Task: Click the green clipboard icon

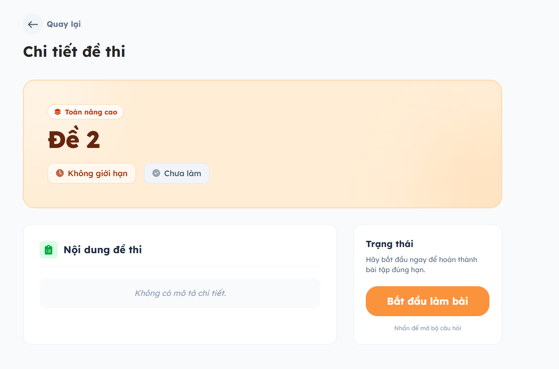Action: point(48,250)
